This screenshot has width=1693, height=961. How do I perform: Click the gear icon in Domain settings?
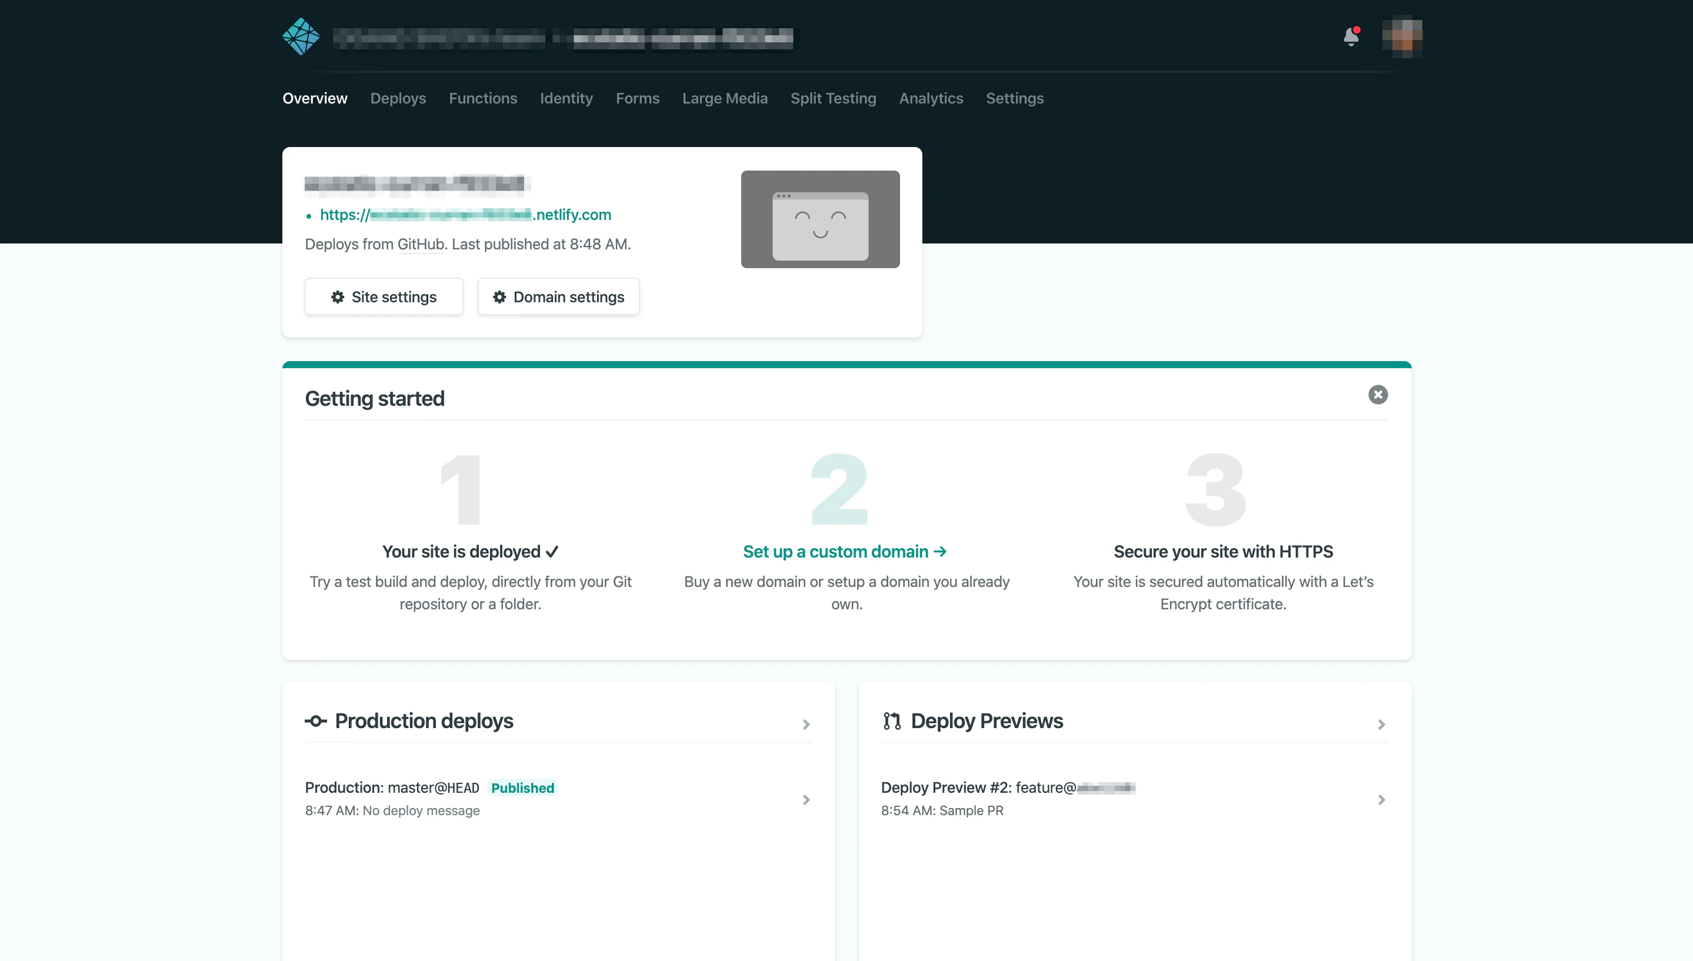pos(499,297)
